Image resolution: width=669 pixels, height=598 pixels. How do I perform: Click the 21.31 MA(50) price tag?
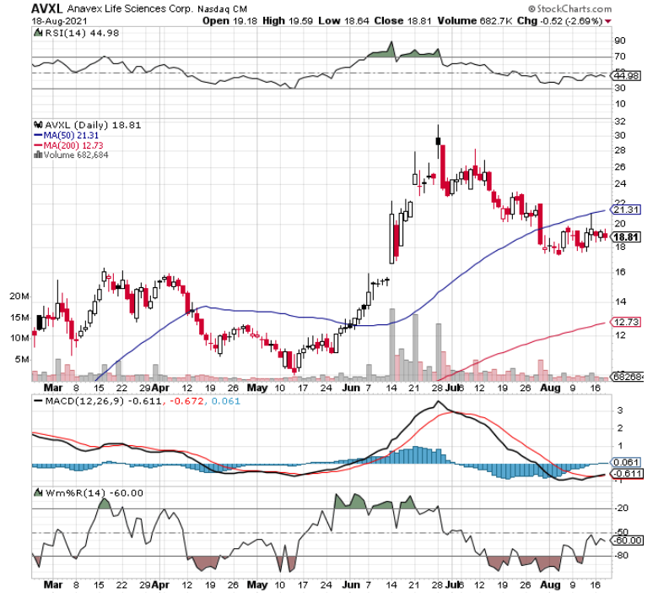[626, 209]
